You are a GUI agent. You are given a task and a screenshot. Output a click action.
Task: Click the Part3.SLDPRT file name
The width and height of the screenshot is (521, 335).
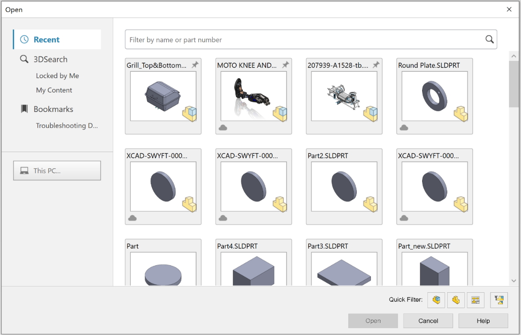[x=328, y=246]
